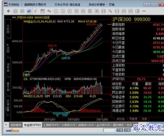Select the 海通证券 constituent row
164x136 pixels.
[x=138, y=111]
